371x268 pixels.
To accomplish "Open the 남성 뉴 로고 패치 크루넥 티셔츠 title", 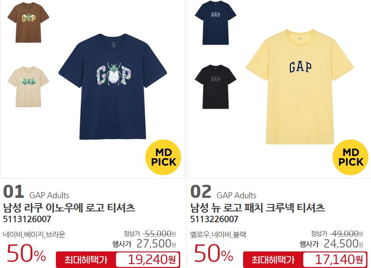I will 258,208.
